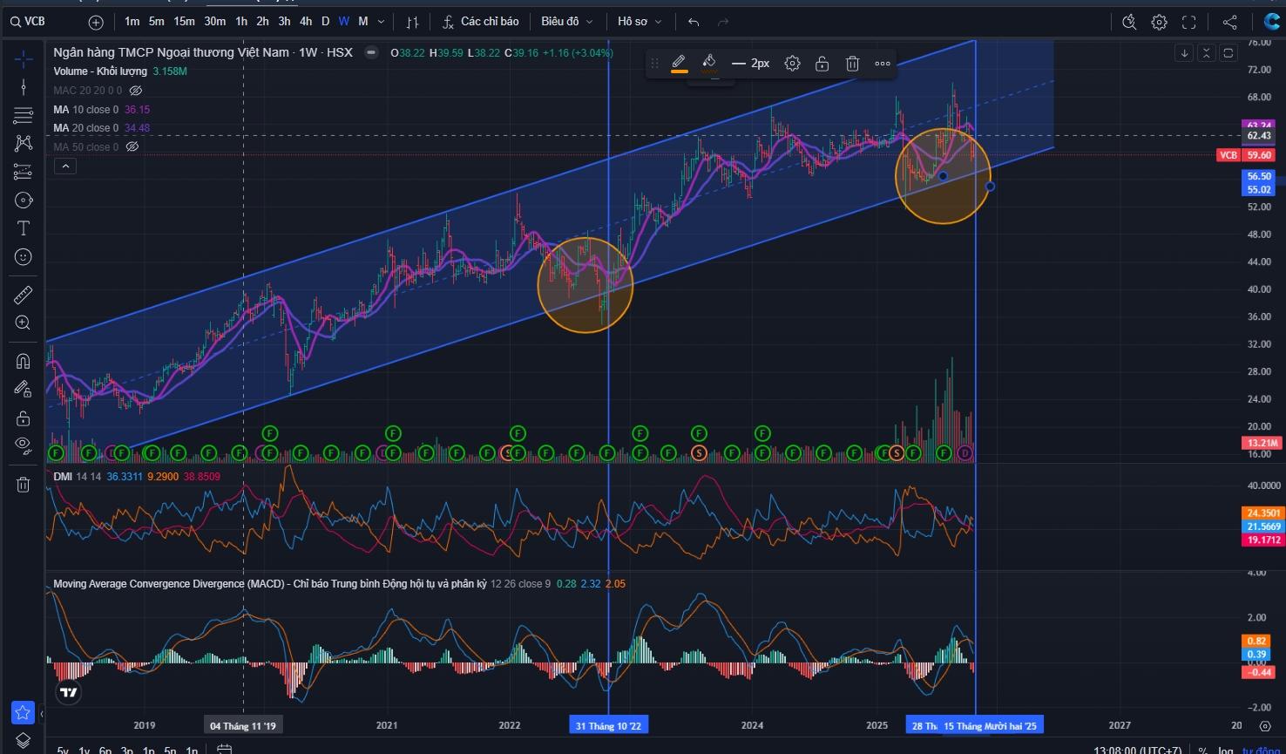Select the chart patterns tool
The height and width of the screenshot is (754, 1286).
pyautogui.click(x=24, y=143)
